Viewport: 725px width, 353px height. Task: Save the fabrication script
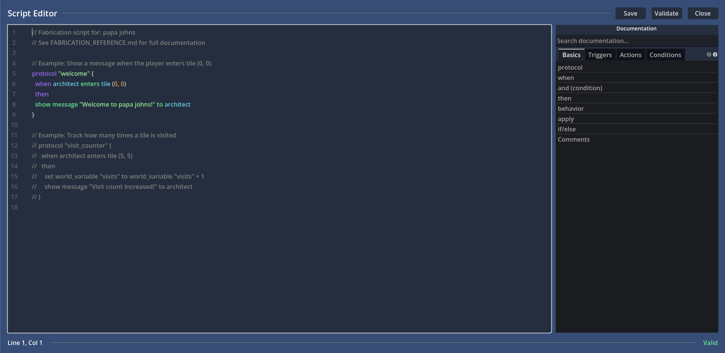[x=630, y=13]
